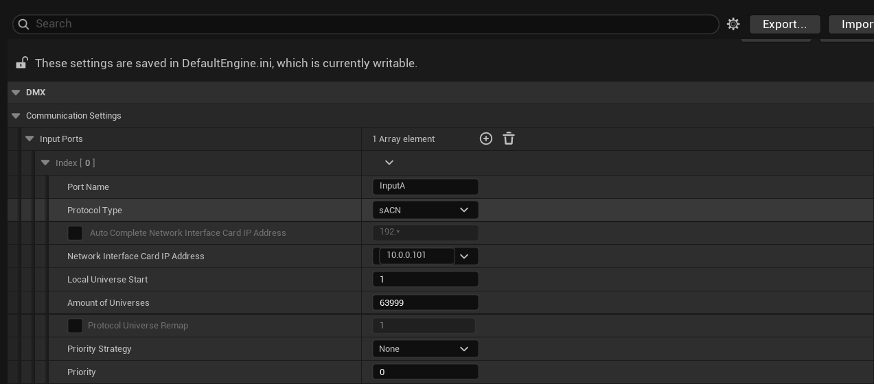874x384 pixels.
Task: Collapse the Input Ports array
Action: (30, 139)
